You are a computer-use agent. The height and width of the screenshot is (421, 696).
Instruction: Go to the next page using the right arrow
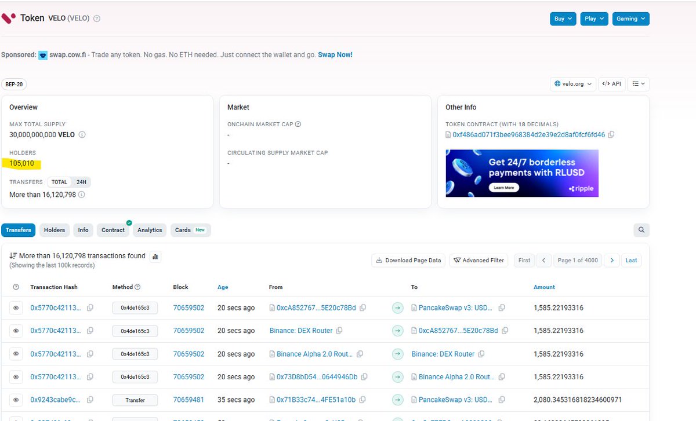[612, 261]
